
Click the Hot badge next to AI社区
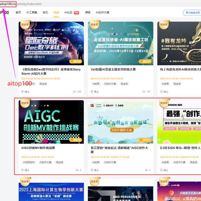click(76, 13)
